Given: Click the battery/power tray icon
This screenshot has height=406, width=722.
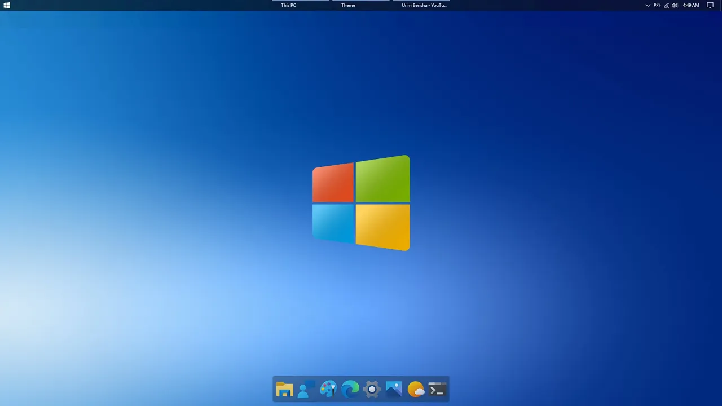Looking at the screenshot, I should coord(657,5).
